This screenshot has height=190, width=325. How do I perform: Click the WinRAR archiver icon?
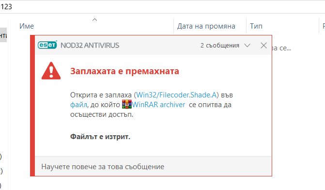pyautogui.click(x=126, y=104)
